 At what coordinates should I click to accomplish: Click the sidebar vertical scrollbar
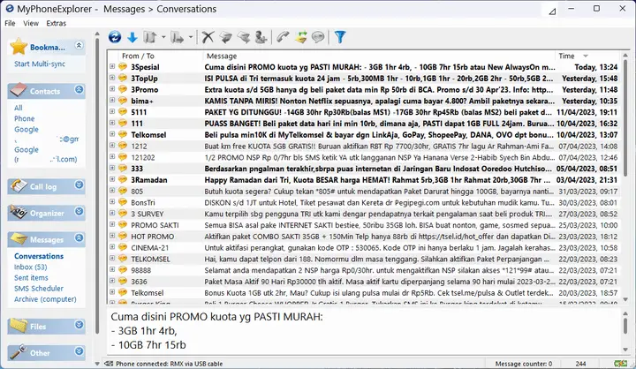[x=97, y=199]
